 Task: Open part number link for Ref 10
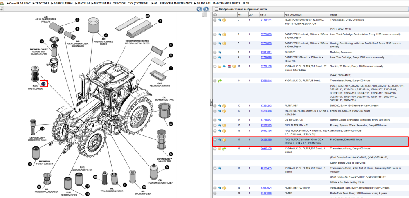(x=266, y=67)
